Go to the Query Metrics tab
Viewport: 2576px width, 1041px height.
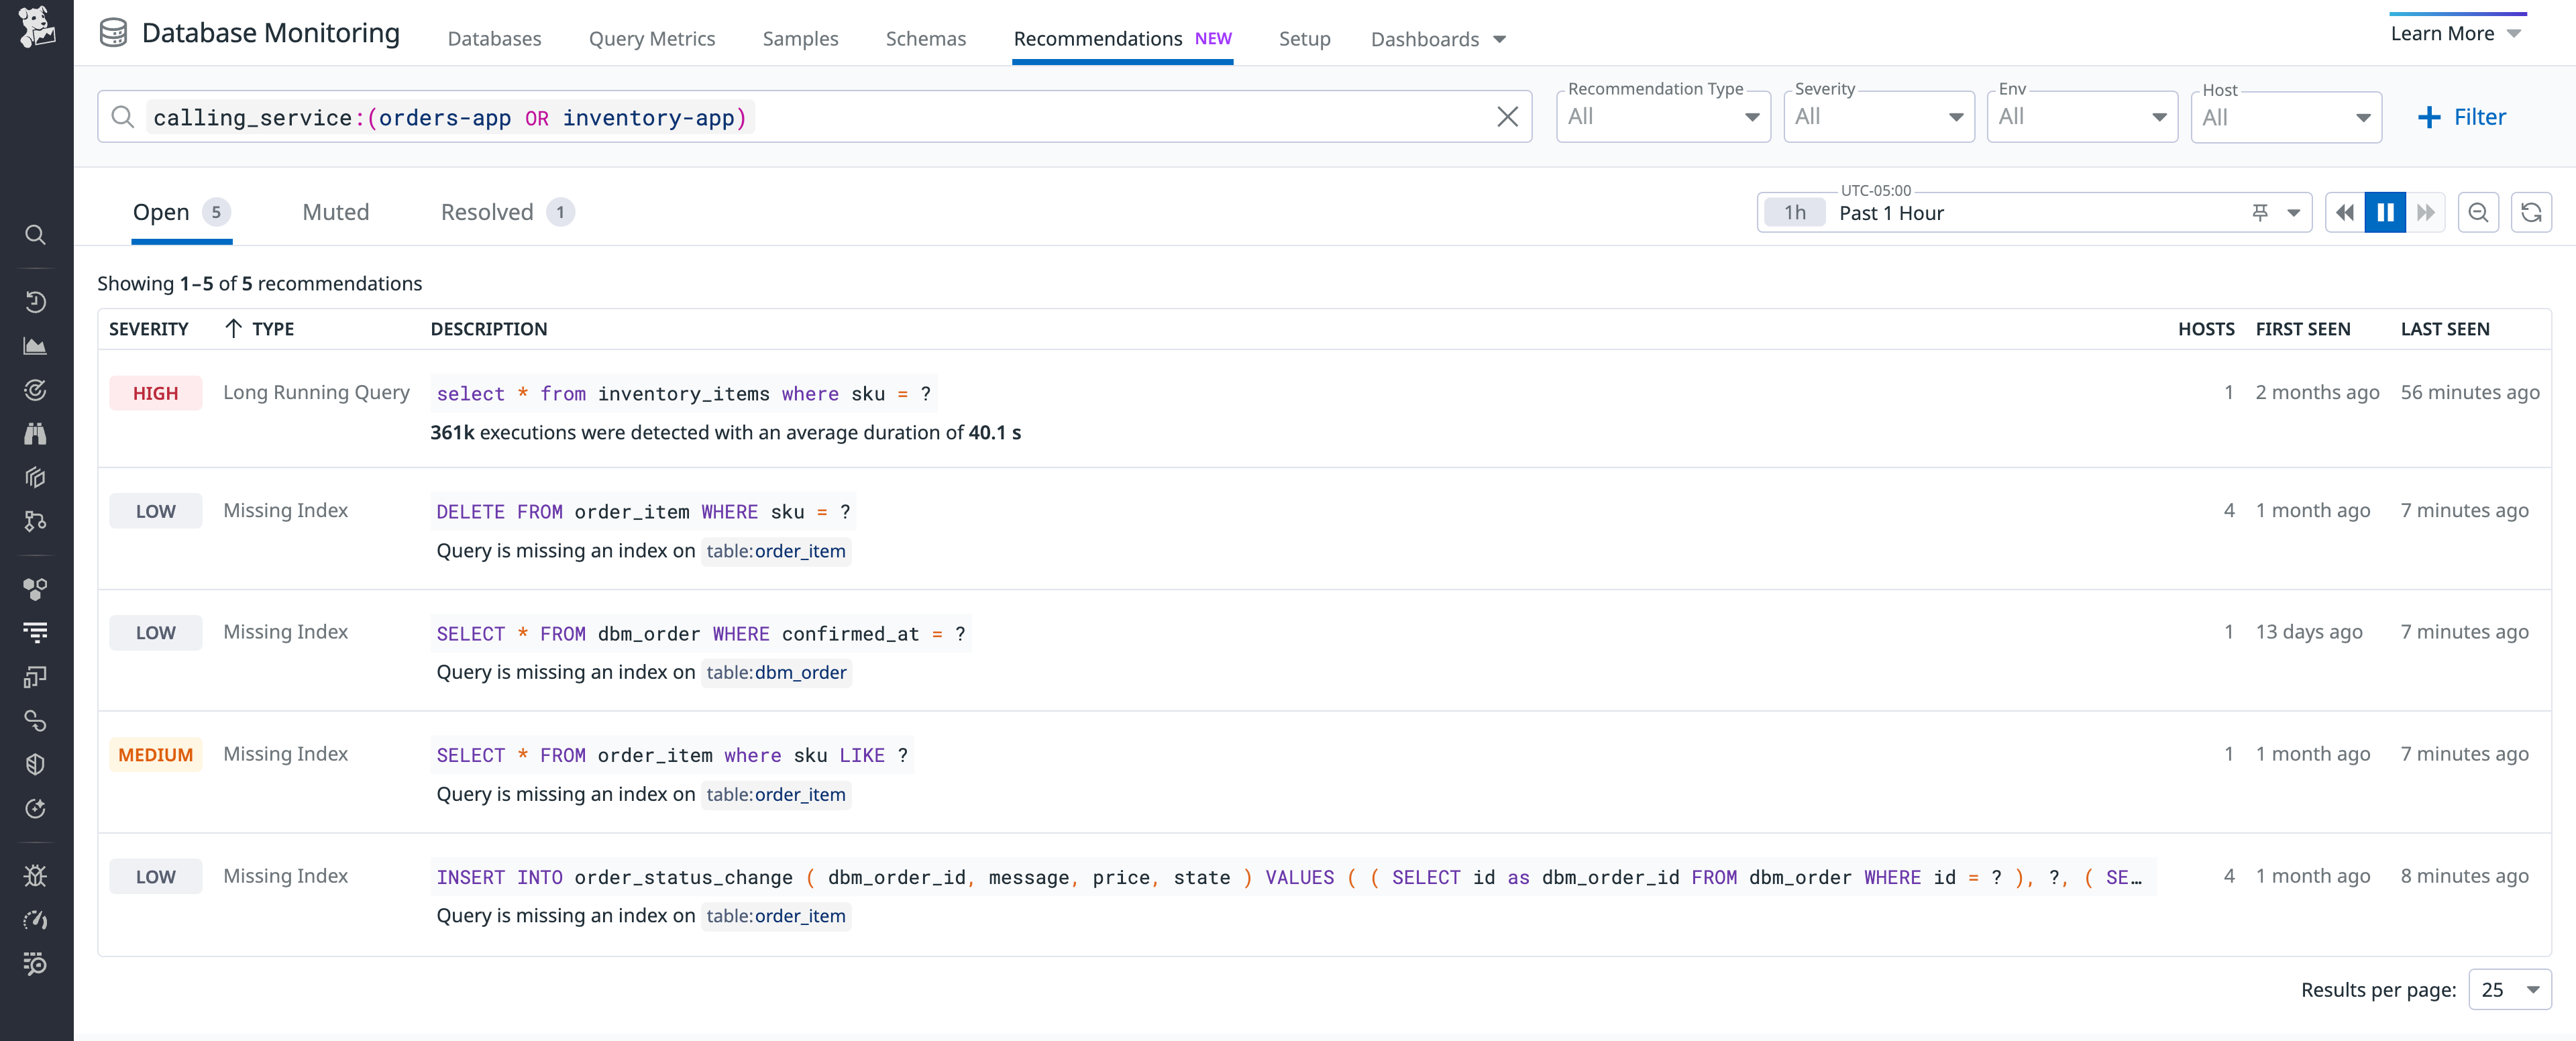pos(652,39)
